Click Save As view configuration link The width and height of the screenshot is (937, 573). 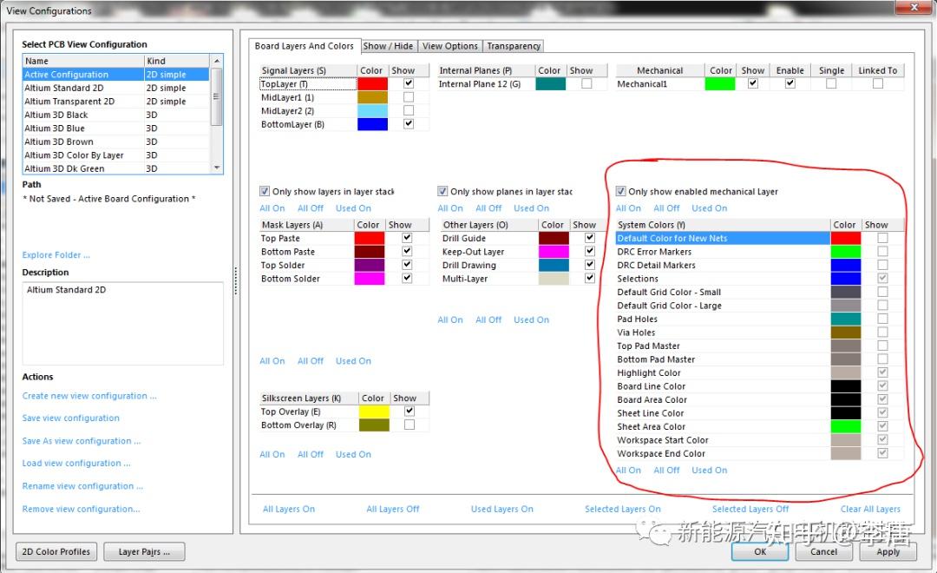point(82,441)
